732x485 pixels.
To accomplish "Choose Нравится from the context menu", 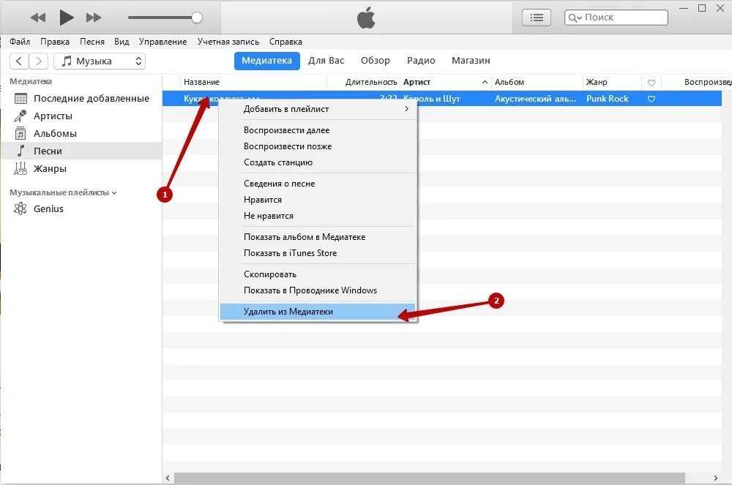I will pyautogui.click(x=318, y=200).
